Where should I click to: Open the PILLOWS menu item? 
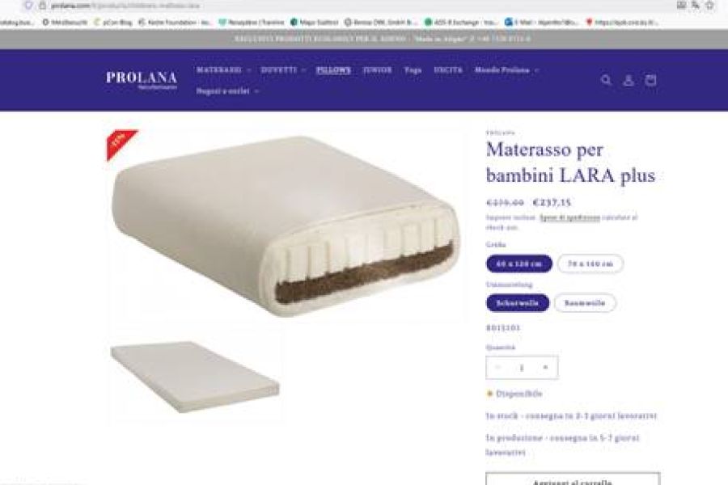pyautogui.click(x=333, y=70)
